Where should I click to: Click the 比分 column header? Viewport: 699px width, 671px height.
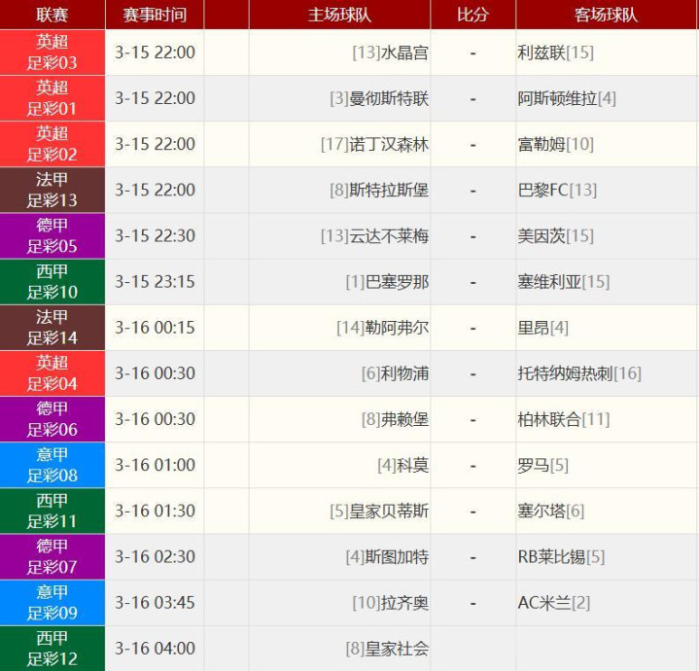coord(473,15)
